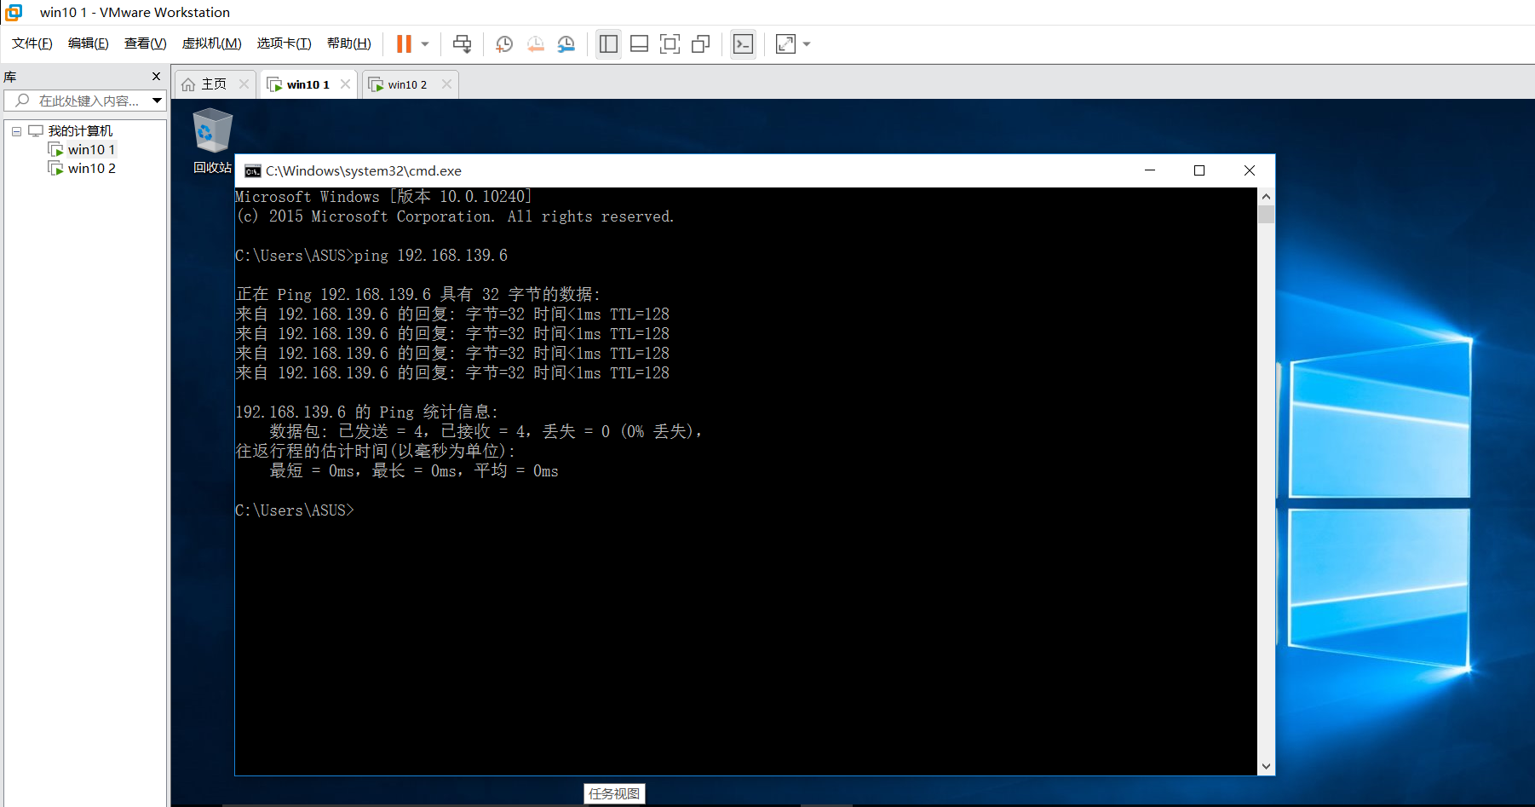
Task: Maximize the cmd.exe window
Action: 1199,170
